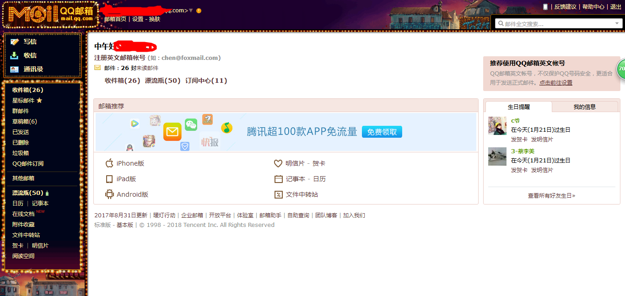Open 记事本 in the left sidebar
The height and width of the screenshot is (296, 625).
tap(40, 203)
